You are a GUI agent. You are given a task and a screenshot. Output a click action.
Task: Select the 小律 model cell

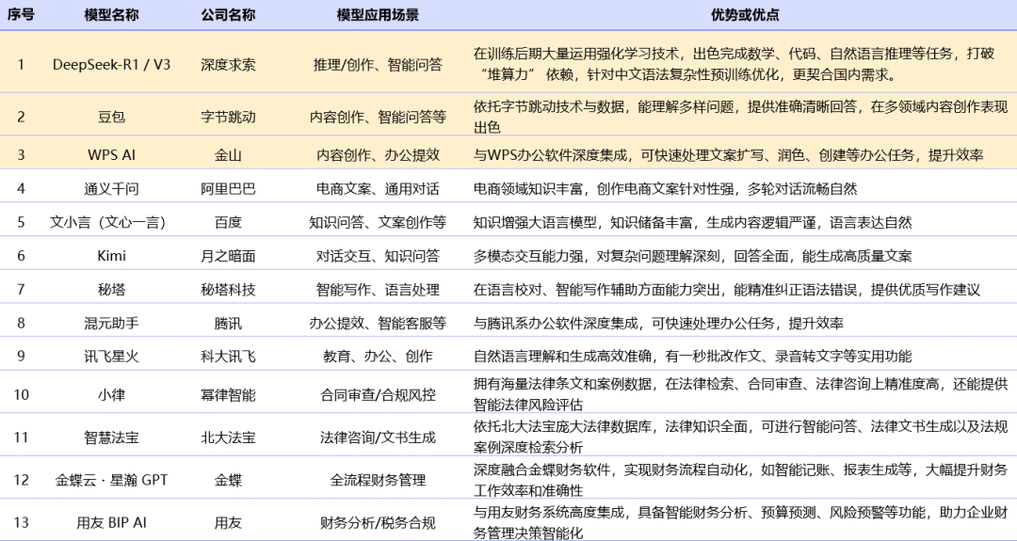tap(111, 394)
